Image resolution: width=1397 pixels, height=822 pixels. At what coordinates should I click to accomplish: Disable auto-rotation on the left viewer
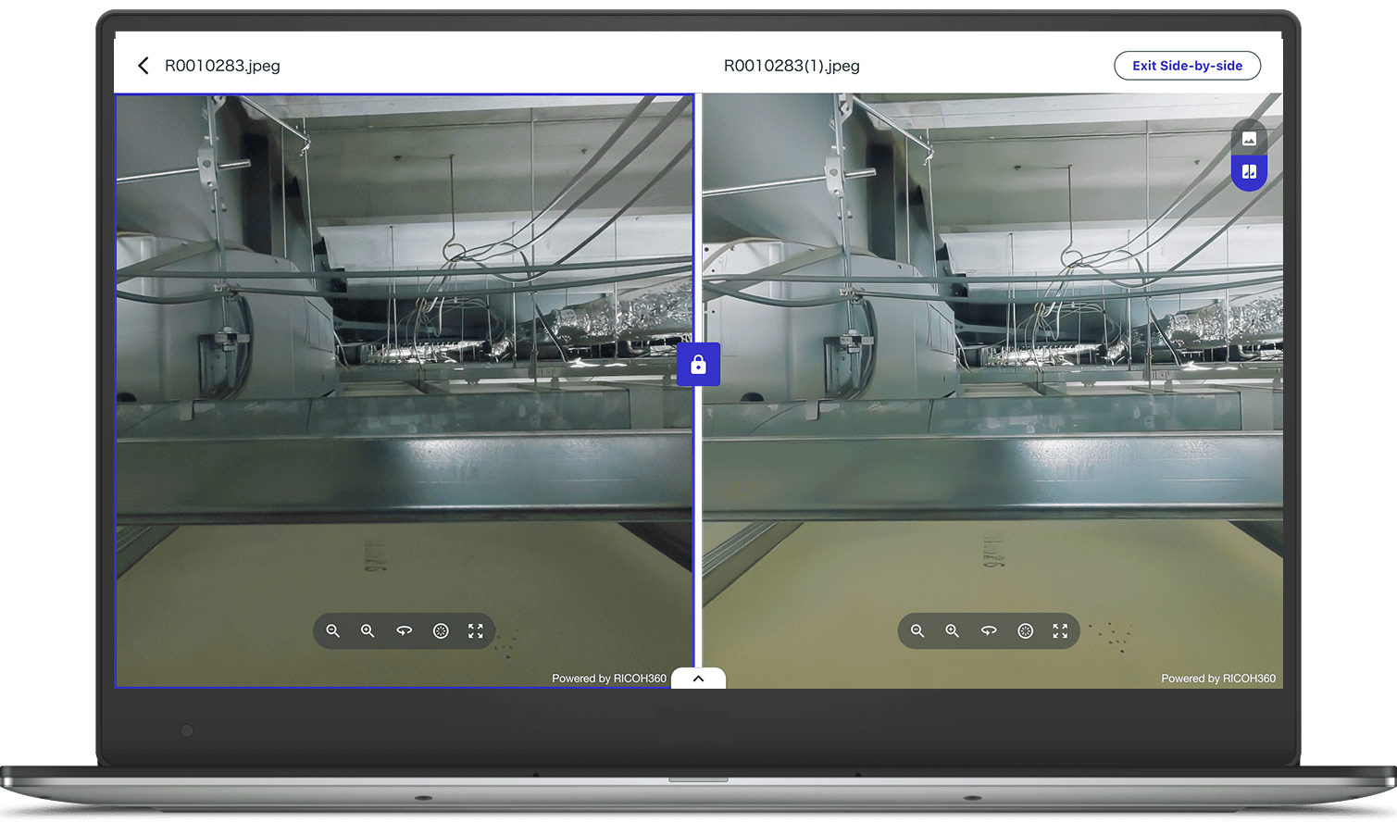click(x=405, y=630)
